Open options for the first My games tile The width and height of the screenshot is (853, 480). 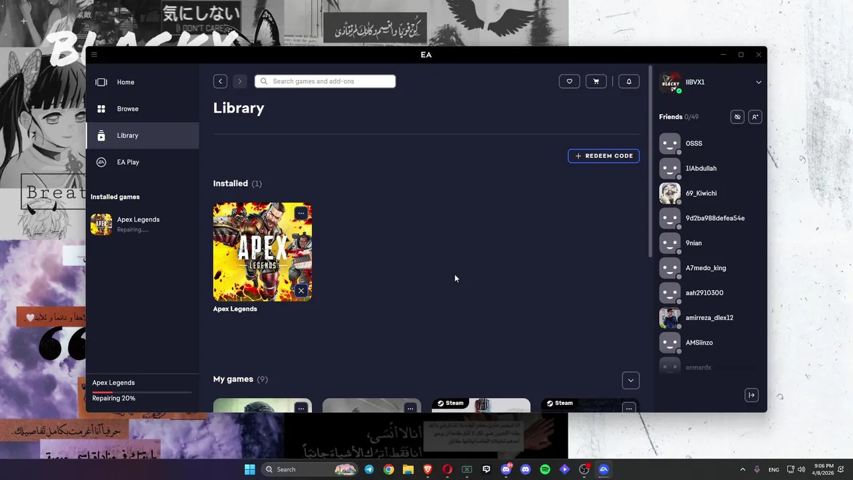coord(301,408)
